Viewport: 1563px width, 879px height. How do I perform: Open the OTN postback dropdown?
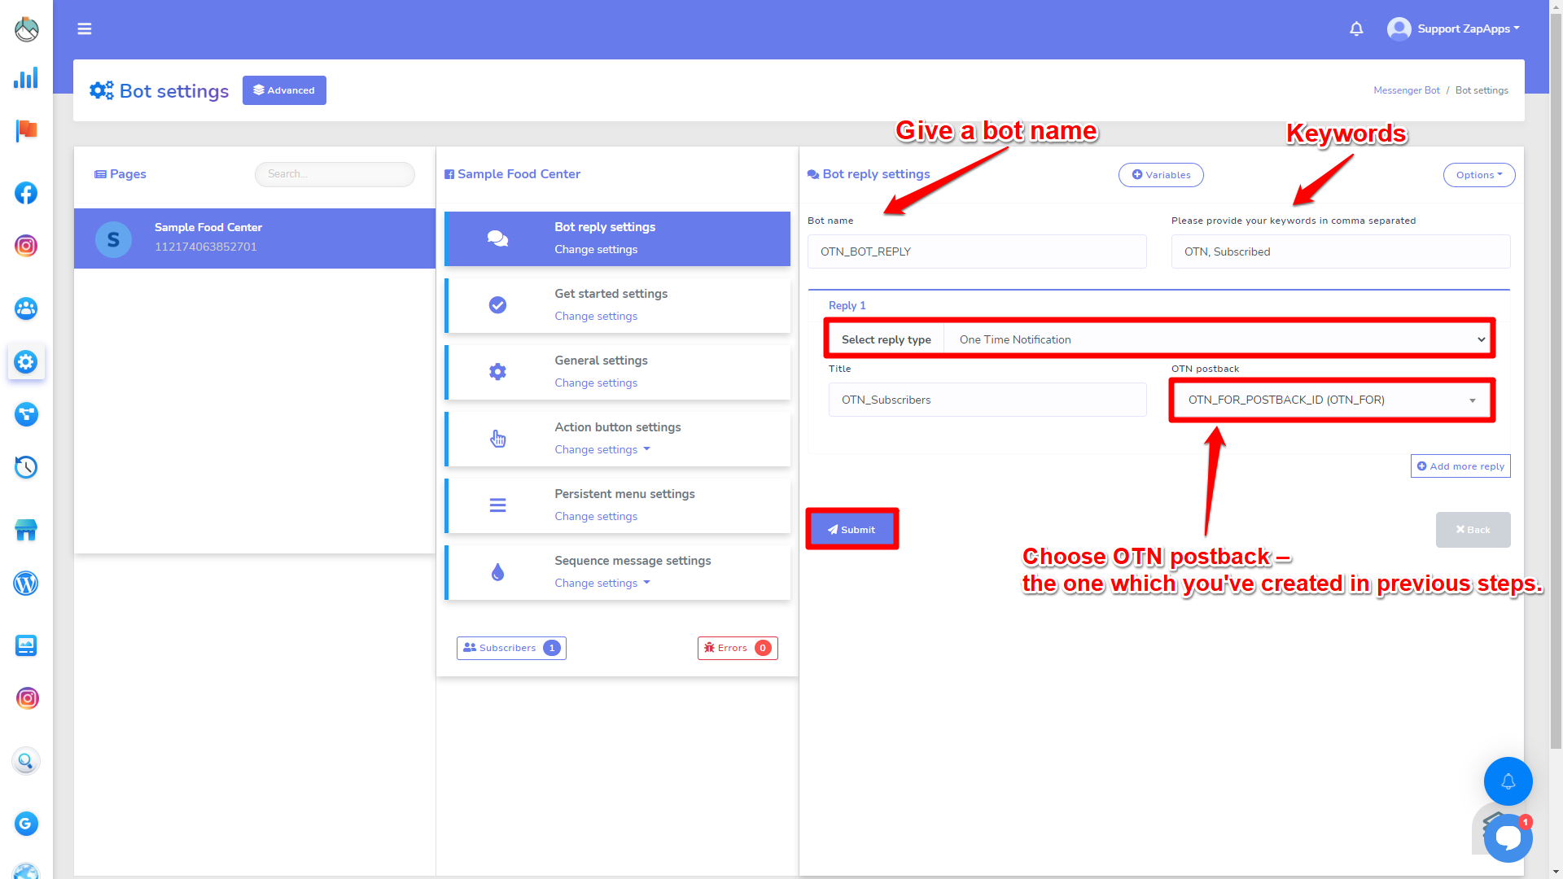[1332, 400]
